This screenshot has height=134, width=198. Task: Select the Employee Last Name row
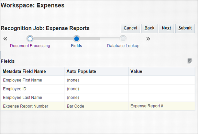point(98,98)
